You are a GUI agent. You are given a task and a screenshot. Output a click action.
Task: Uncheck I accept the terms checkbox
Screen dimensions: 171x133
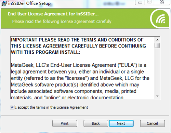pos(12,107)
